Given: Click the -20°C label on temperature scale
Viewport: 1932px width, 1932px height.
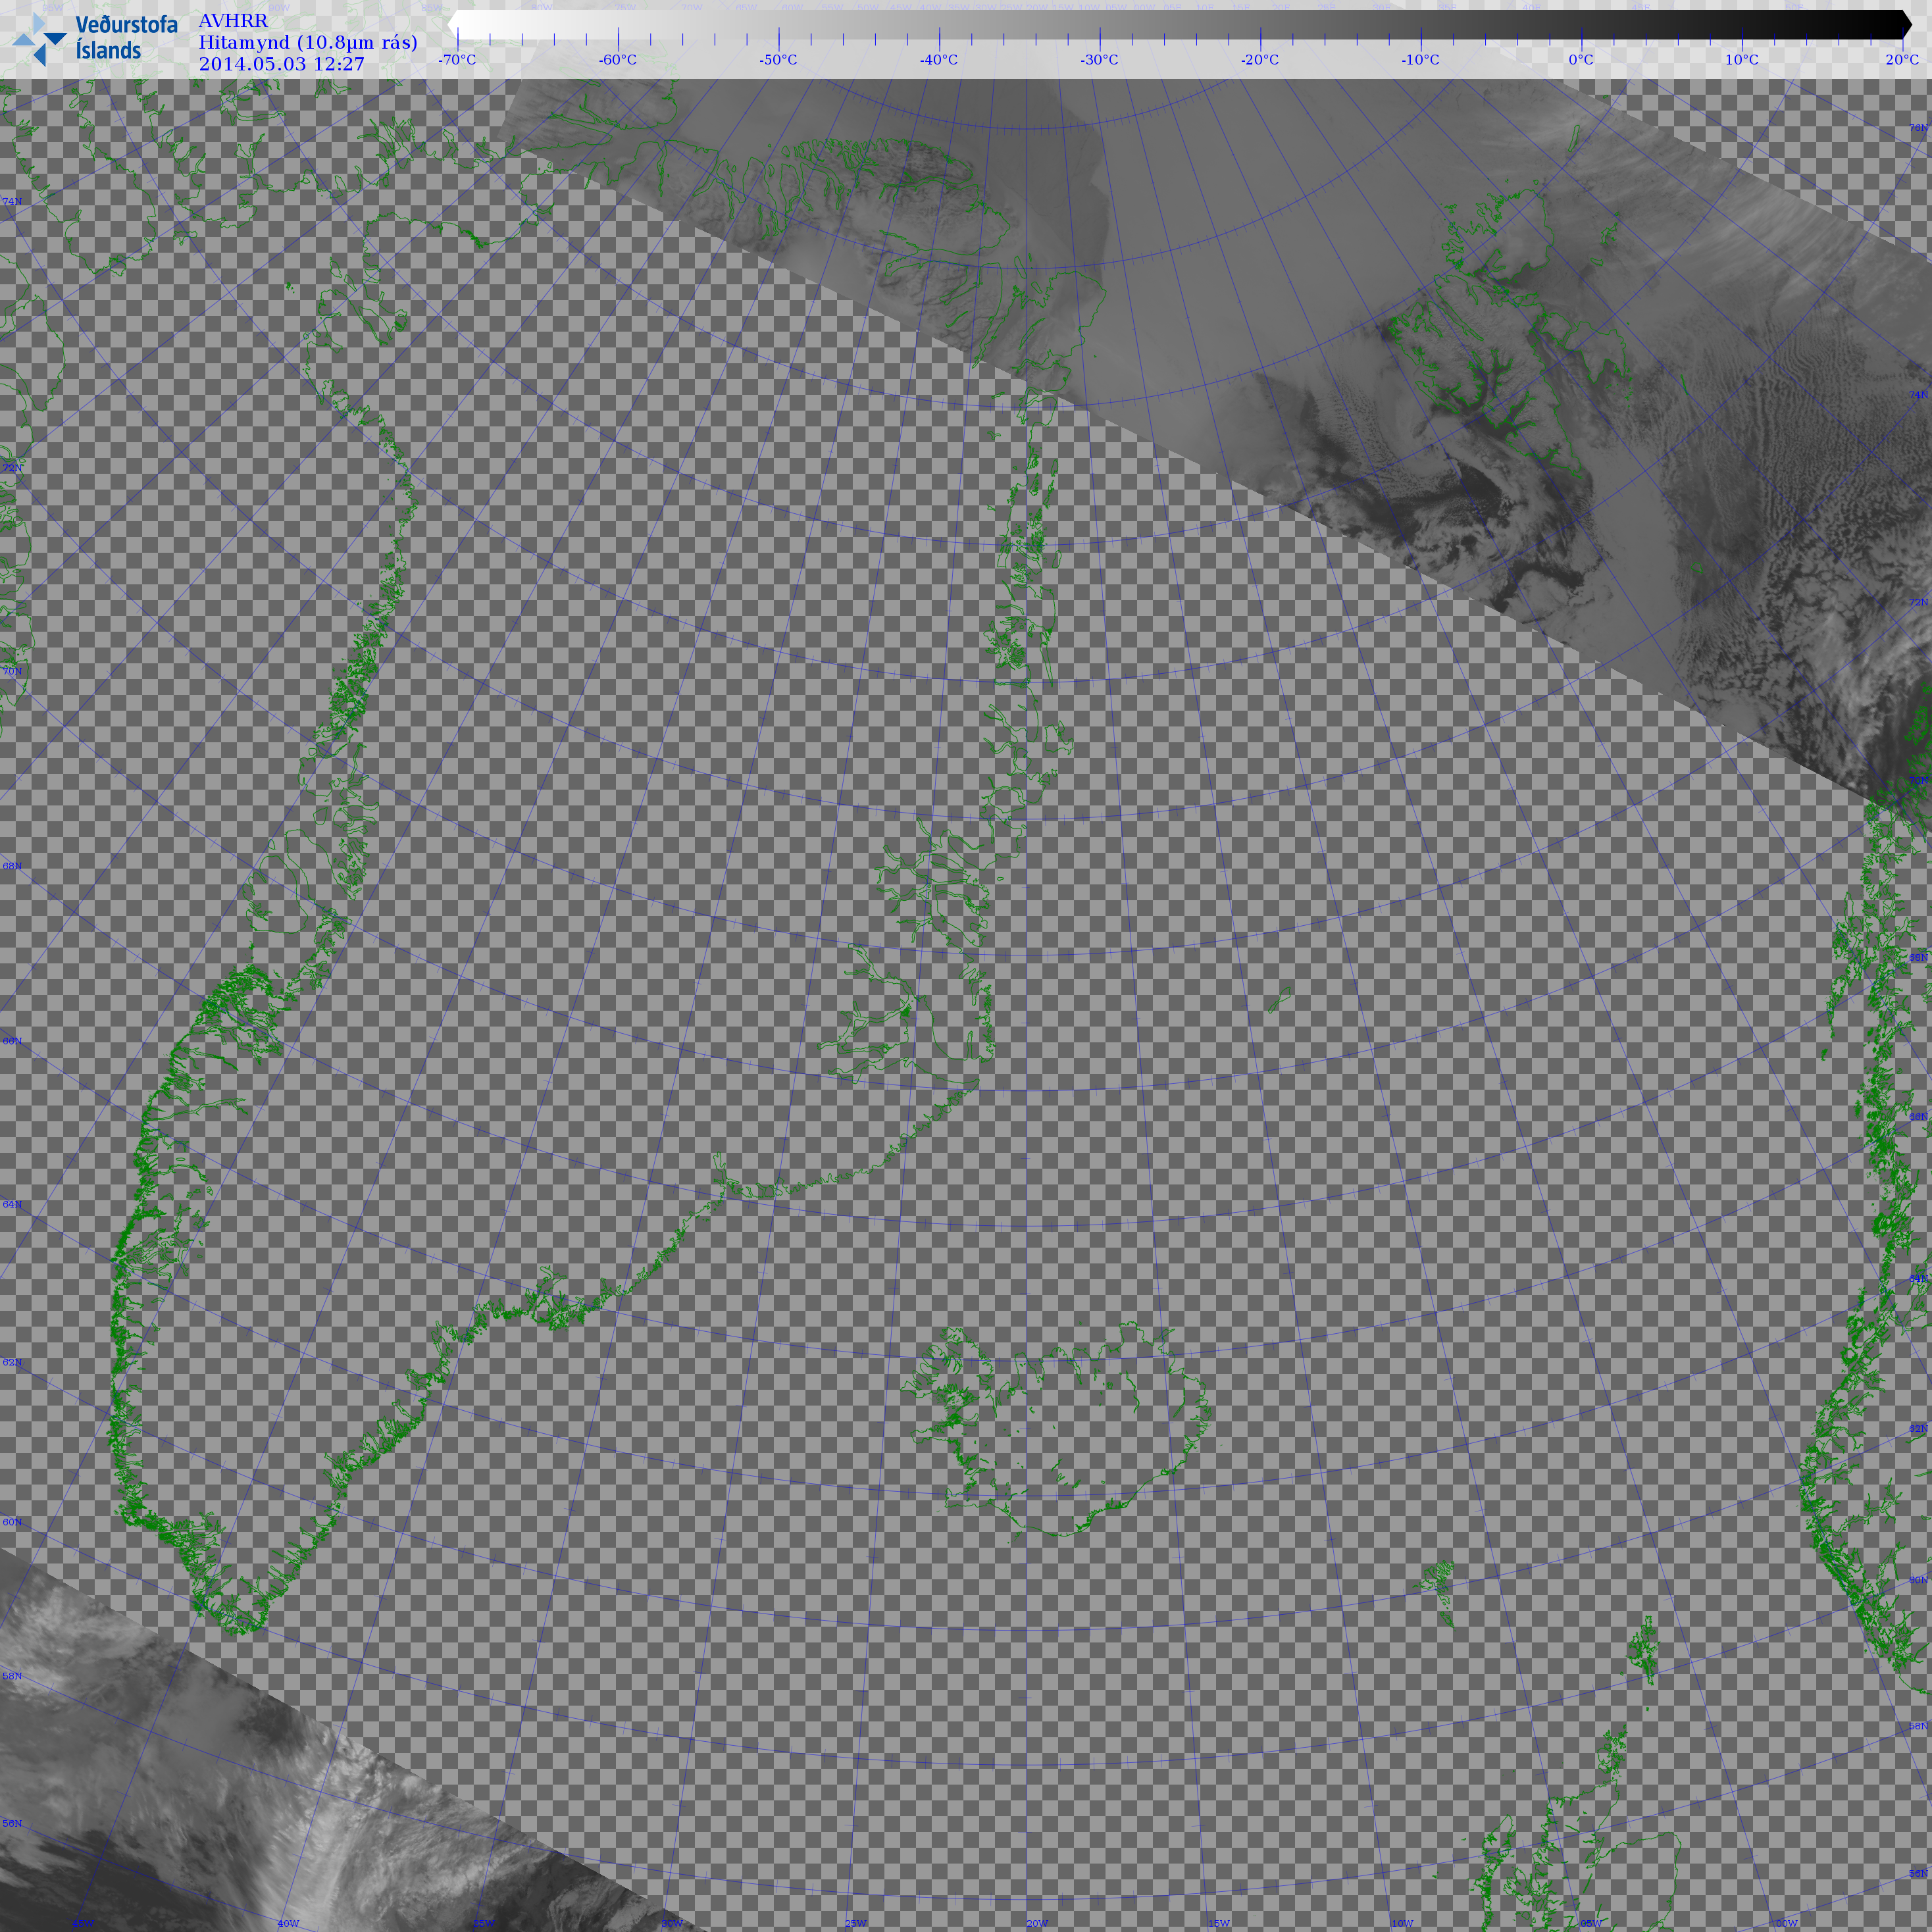Looking at the screenshot, I should 1259,60.
